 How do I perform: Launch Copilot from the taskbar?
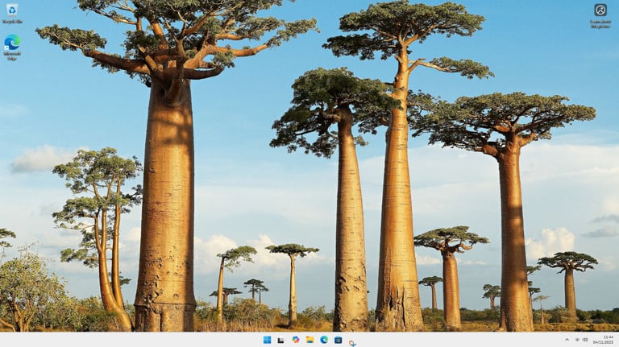point(295,340)
